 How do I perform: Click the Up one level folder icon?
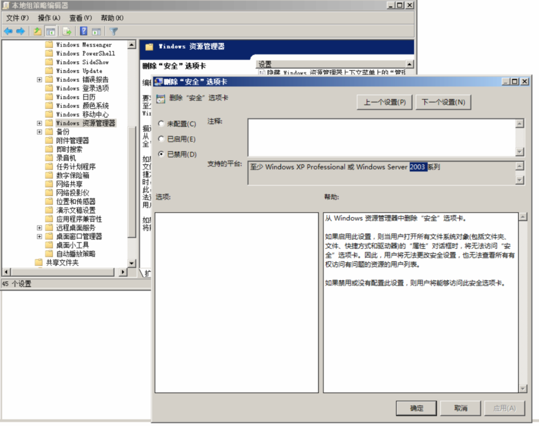point(37,31)
